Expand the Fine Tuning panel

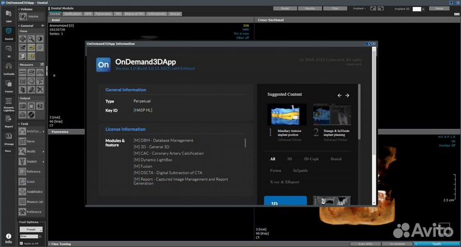pos(49,244)
